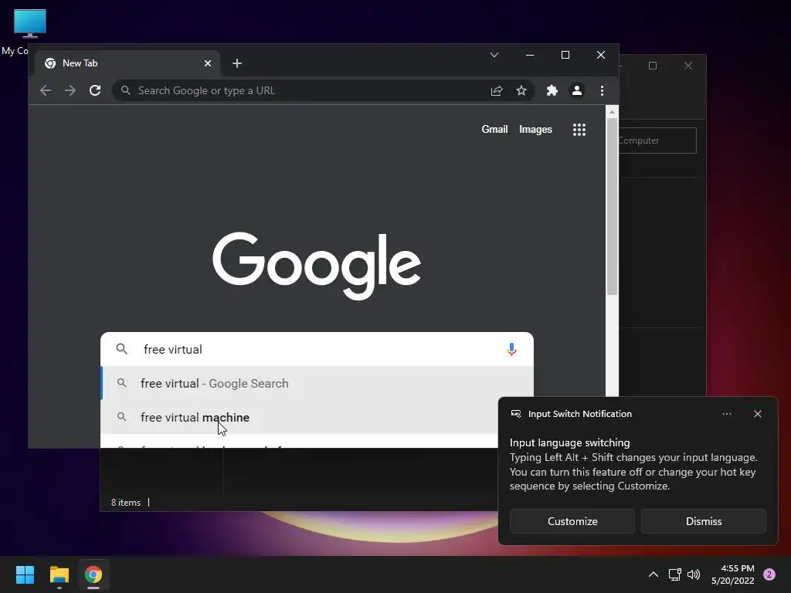The image size is (791, 593).
Task: Select 'free virtual - Google Search' suggestion
Action: coord(317,383)
